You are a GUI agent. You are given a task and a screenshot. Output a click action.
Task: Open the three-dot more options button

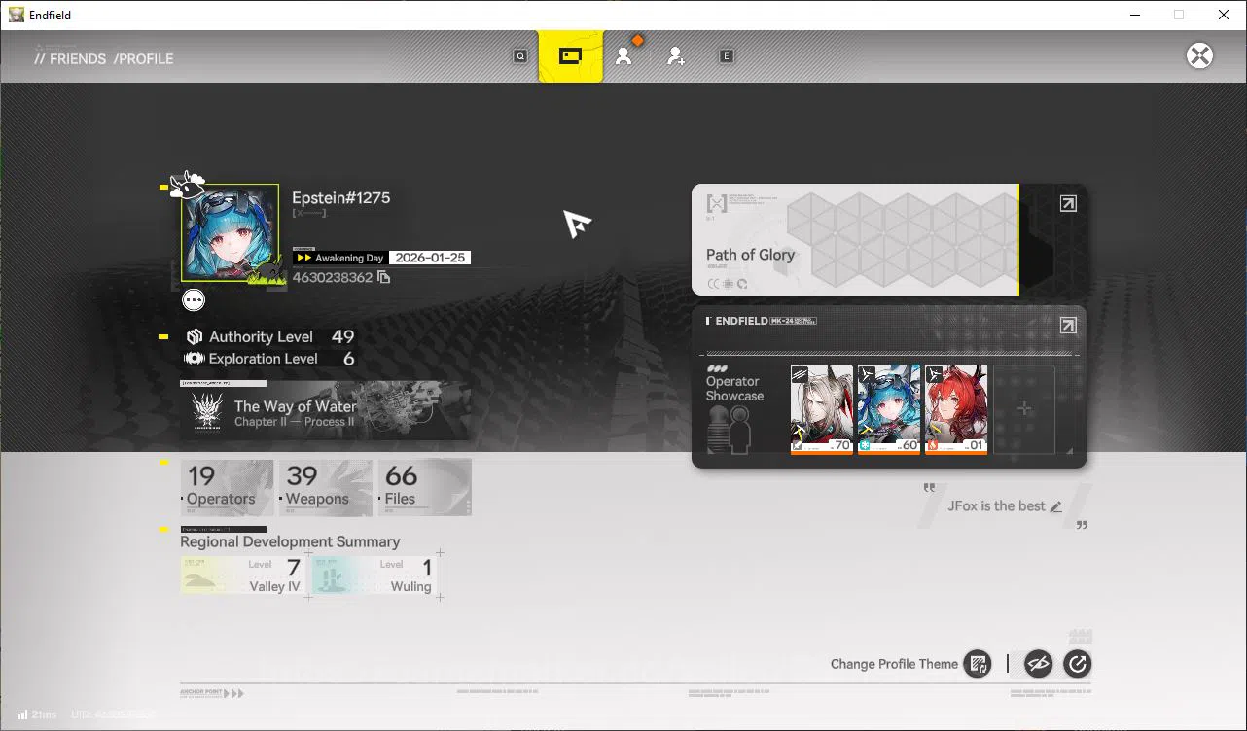pyautogui.click(x=194, y=299)
